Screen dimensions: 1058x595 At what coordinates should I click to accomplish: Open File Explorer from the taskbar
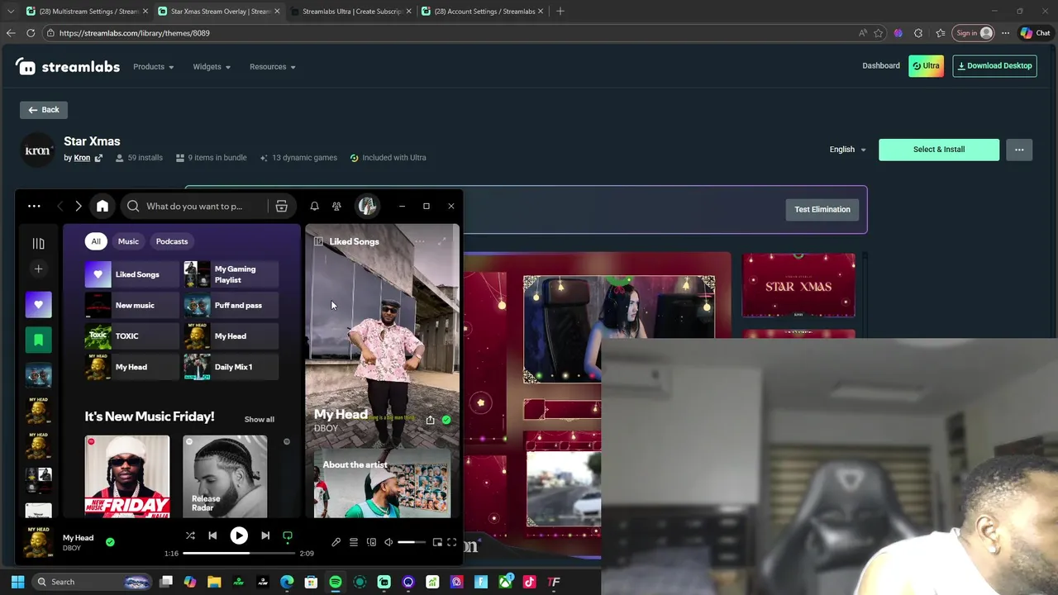click(214, 582)
